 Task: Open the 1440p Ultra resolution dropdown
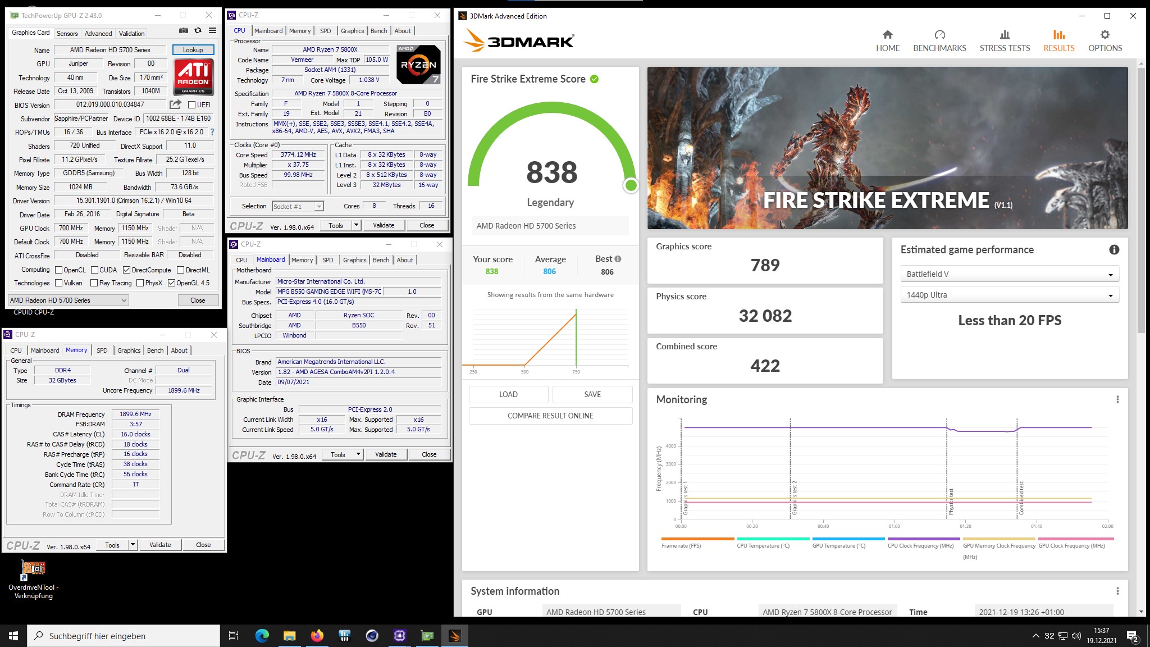(1010, 295)
